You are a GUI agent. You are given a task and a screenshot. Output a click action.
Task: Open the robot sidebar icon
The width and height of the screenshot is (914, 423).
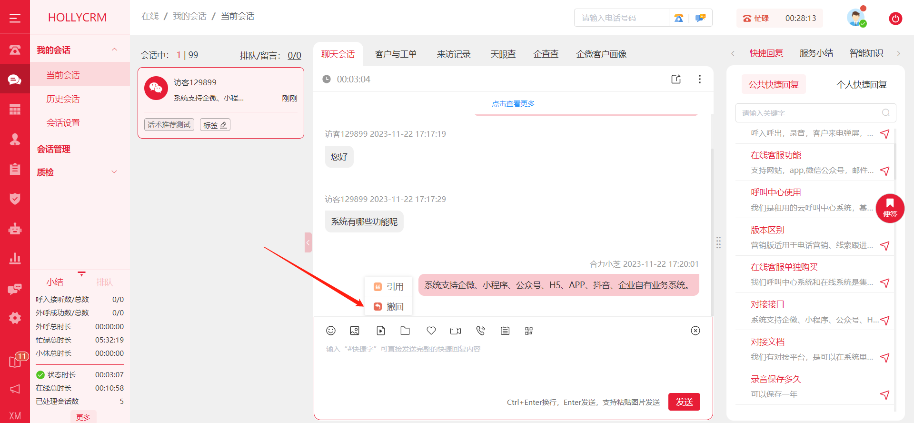(15, 229)
